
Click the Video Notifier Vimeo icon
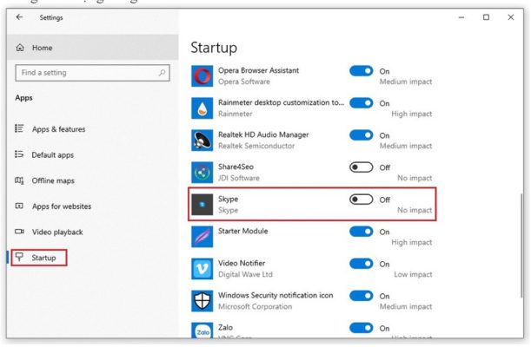(x=202, y=269)
